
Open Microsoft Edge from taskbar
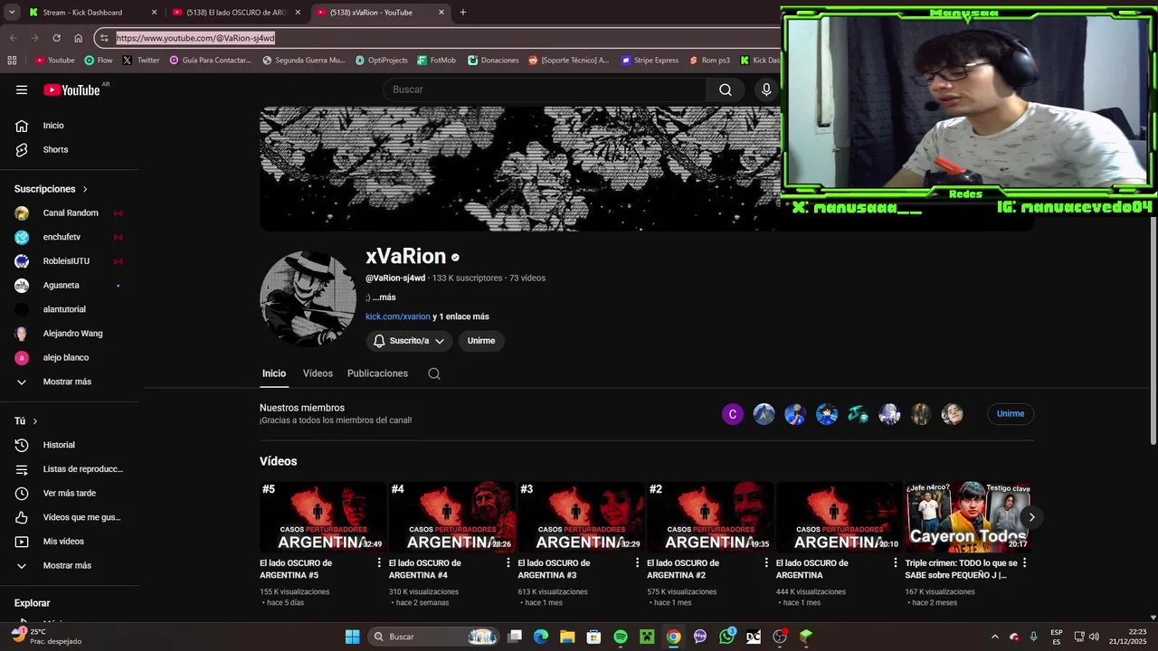point(541,637)
